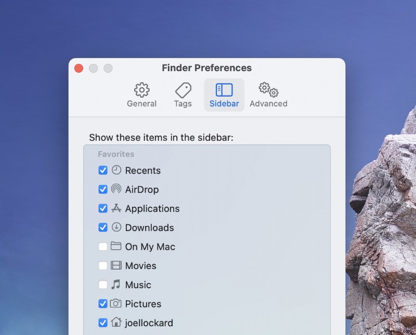This screenshot has height=335, width=416.
Task: Click the home icon next to joellockard
Action: click(115, 323)
